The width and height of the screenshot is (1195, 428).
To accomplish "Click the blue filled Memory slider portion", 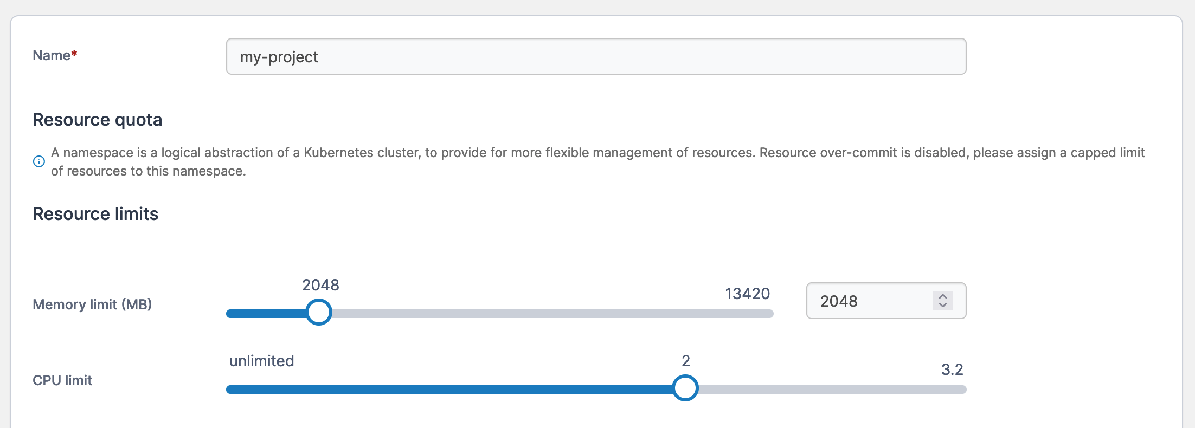I will click(266, 314).
